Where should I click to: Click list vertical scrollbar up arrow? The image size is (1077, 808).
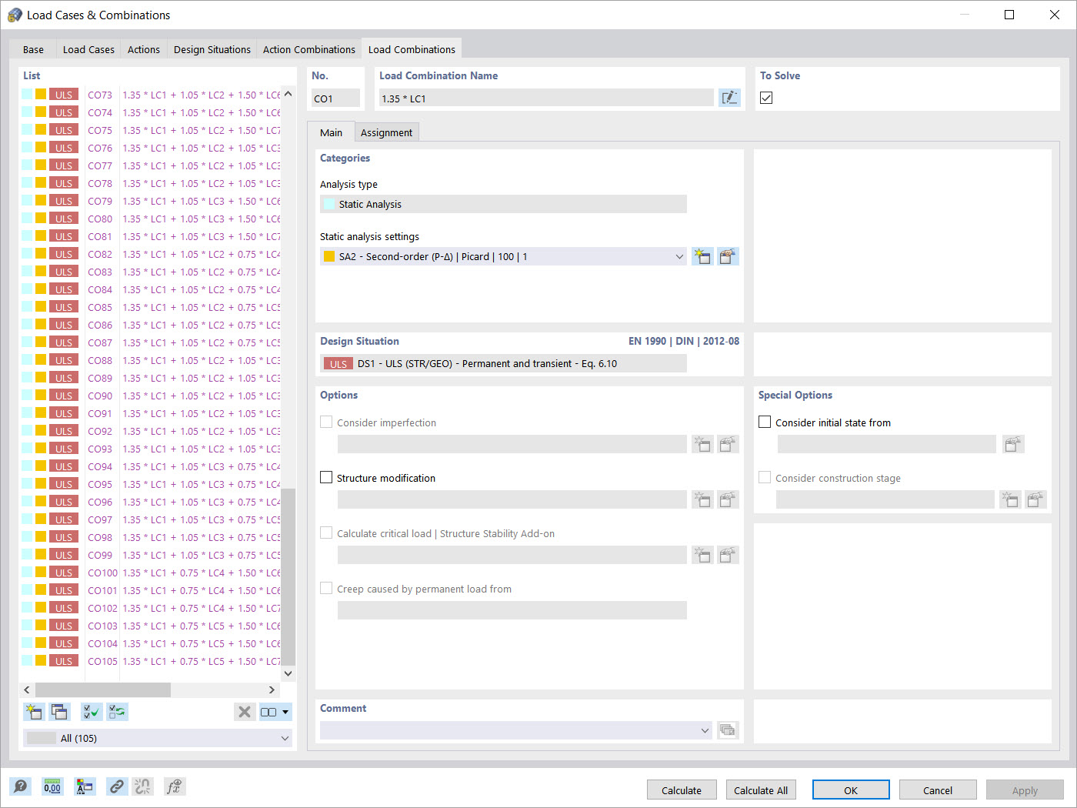click(x=288, y=94)
